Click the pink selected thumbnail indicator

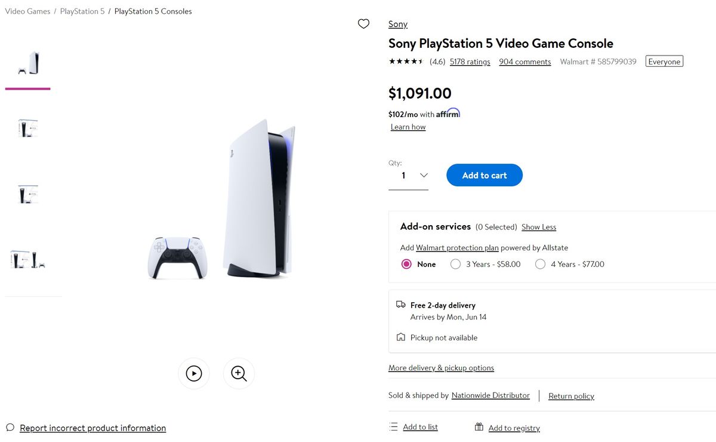[x=27, y=88]
